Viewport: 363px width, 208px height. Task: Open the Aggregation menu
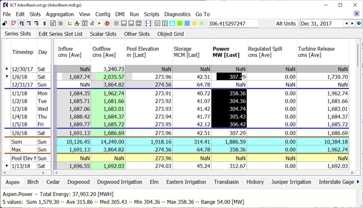(60, 15)
